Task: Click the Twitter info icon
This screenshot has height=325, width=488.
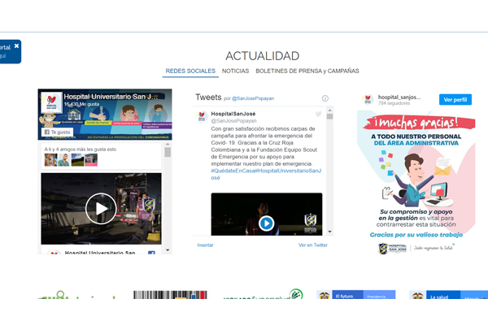Action: pyautogui.click(x=325, y=98)
